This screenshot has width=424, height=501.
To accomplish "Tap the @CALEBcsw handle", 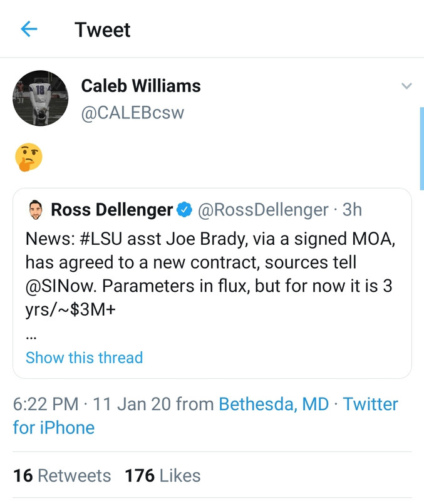I will [x=133, y=113].
